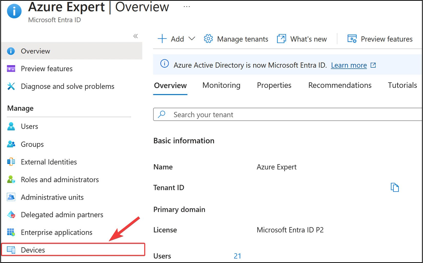Open Overview in the left menu
The width and height of the screenshot is (423, 263).
72,51
